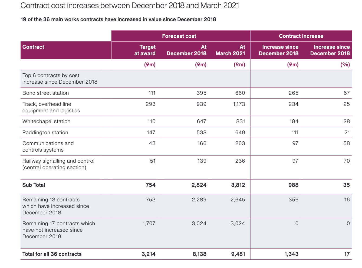362x268 pixels.
Task: Select the 'Bond street station' row label
Action: click(x=46, y=93)
